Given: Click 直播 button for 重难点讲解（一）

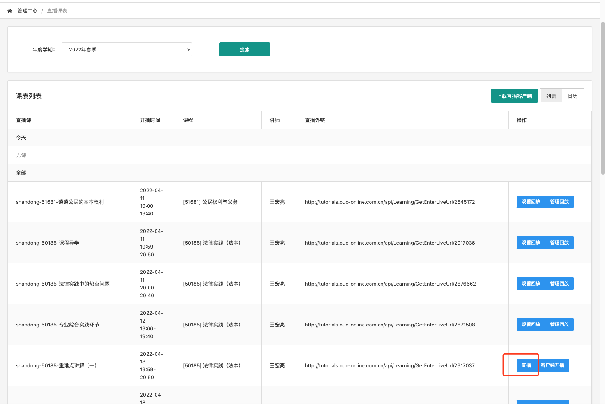Looking at the screenshot, I should pyautogui.click(x=526, y=365).
